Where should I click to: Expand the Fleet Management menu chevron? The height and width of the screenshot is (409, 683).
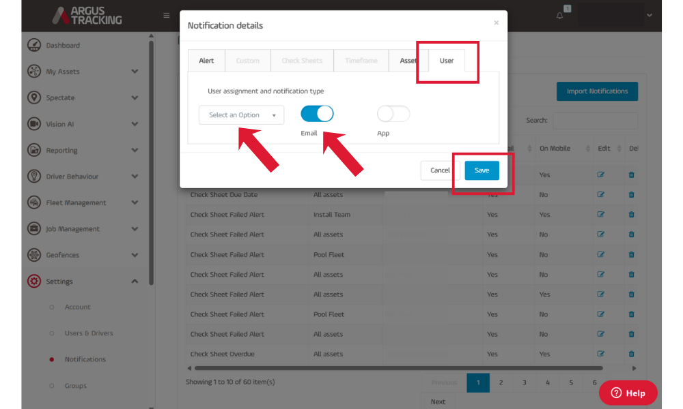(x=135, y=202)
